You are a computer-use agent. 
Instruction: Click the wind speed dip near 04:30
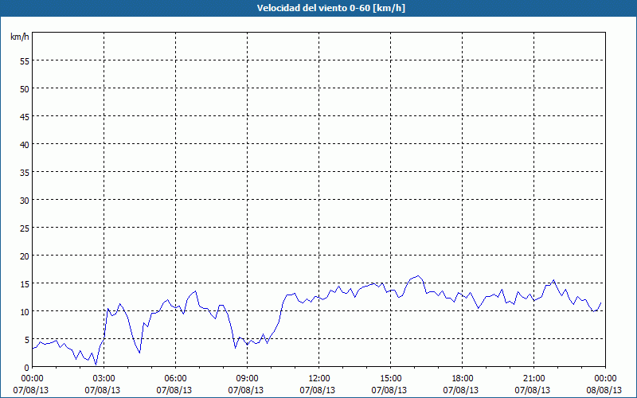[139, 353]
